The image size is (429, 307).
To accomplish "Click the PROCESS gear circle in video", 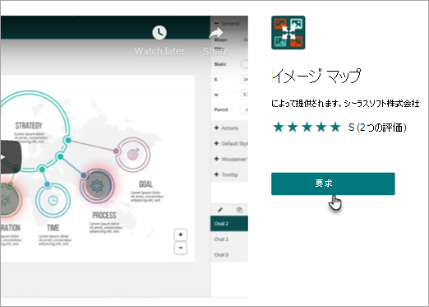I will [x=97, y=186].
